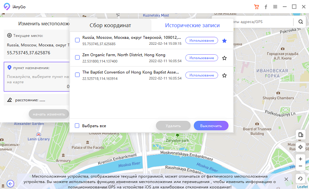
Task: Click the search magnifier icon
Action: 301,22
